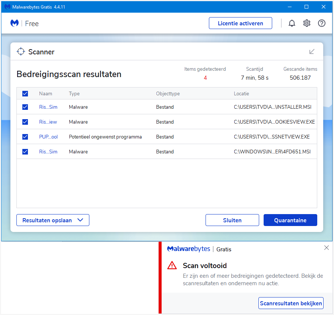Uncheck the OOKIESVIEW.EXE threat row checkbox

(x=25, y=122)
